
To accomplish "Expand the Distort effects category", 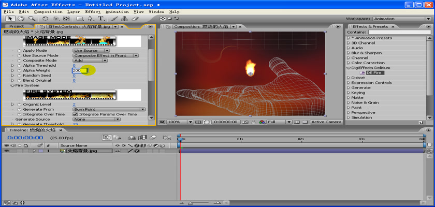I will click(349, 78).
